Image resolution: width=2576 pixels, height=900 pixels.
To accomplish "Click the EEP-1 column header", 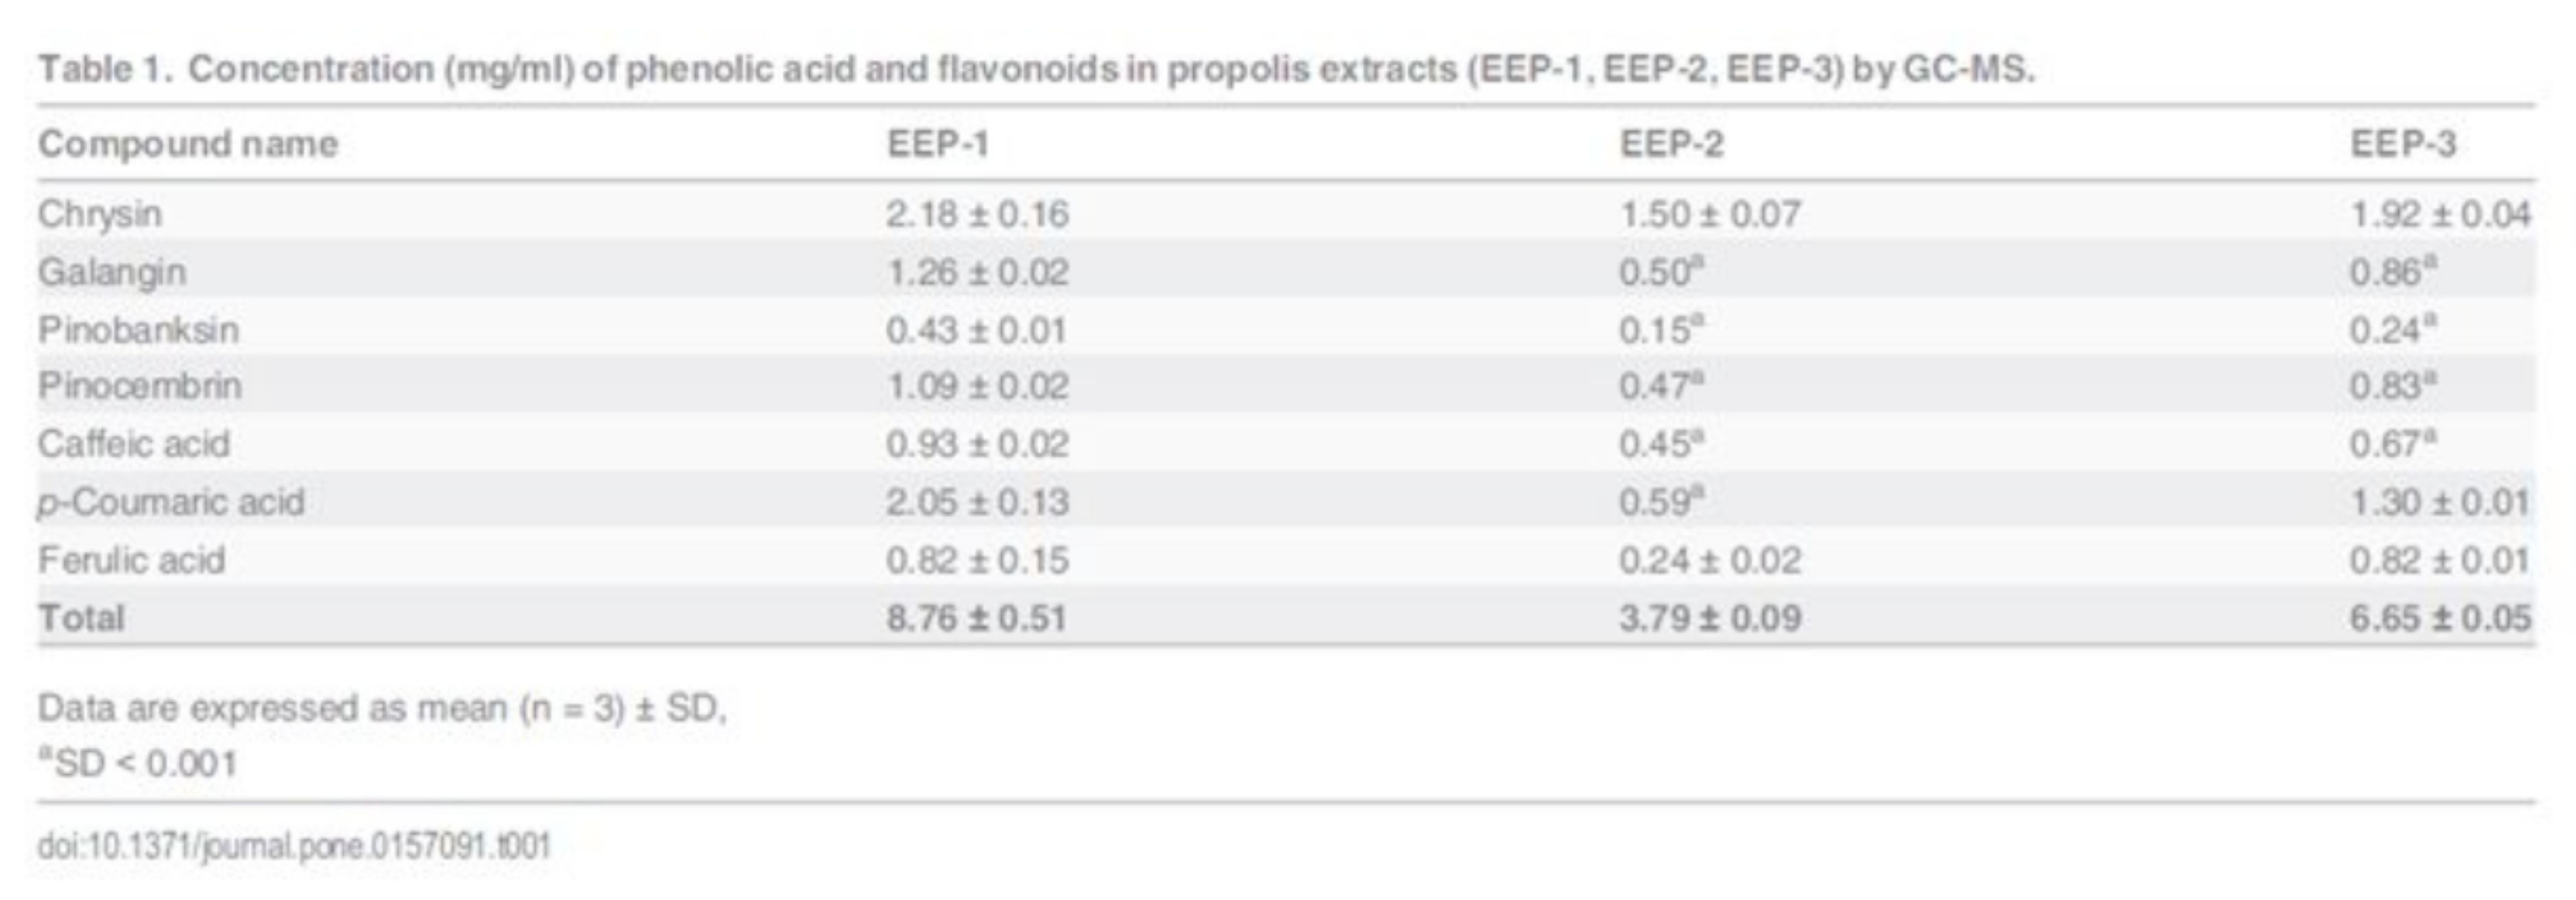I will point(937,145).
